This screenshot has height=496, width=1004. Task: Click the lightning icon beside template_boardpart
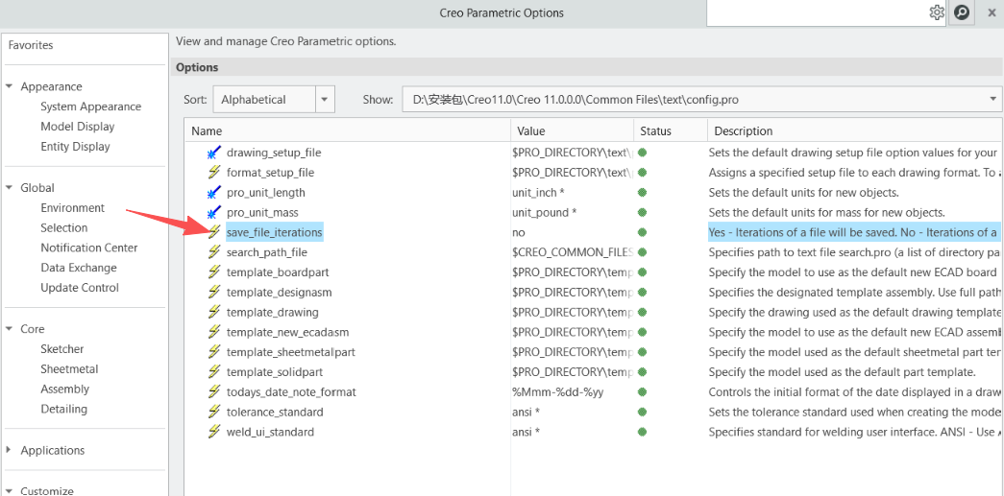click(x=214, y=272)
